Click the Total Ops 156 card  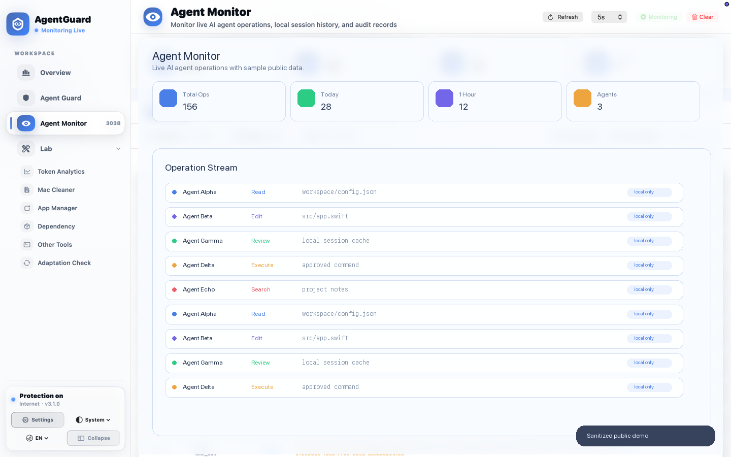tap(219, 101)
